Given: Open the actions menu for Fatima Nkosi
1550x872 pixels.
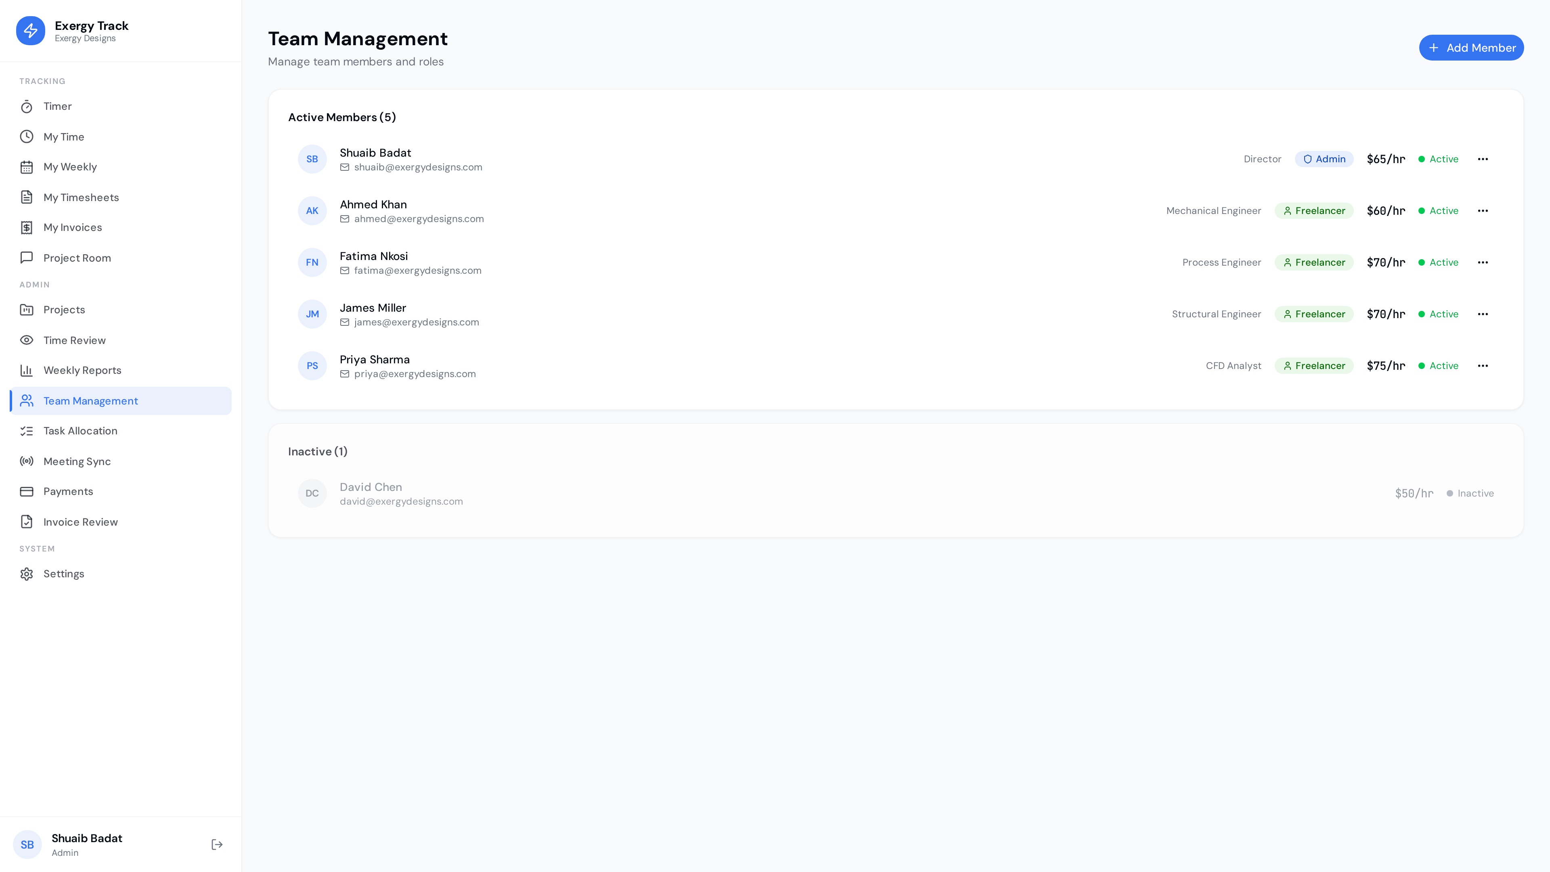Looking at the screenshot, I should [1483, 262].
